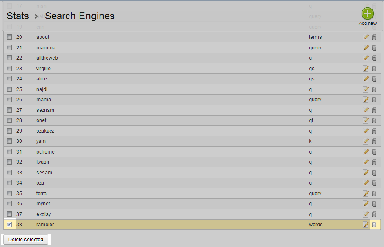Click the 'mynet' row name

(x=43, y=204)
